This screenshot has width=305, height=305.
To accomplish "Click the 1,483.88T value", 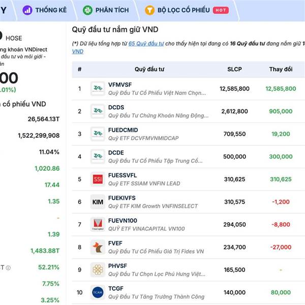I will tap(45, 251).
